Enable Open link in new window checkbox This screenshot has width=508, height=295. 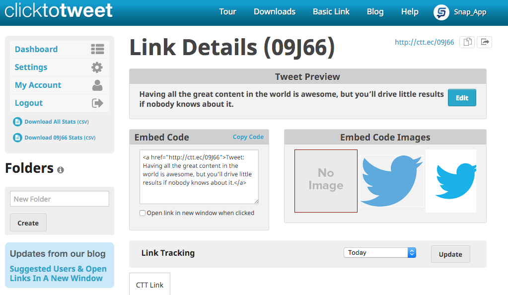(143, 213)
